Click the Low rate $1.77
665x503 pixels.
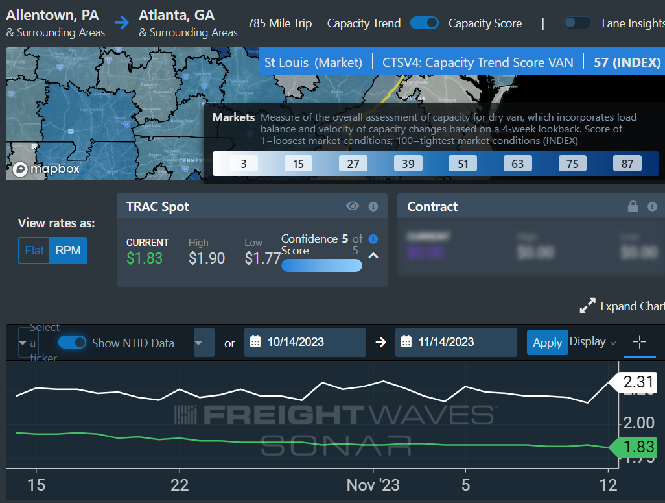(x=263, y=258)
